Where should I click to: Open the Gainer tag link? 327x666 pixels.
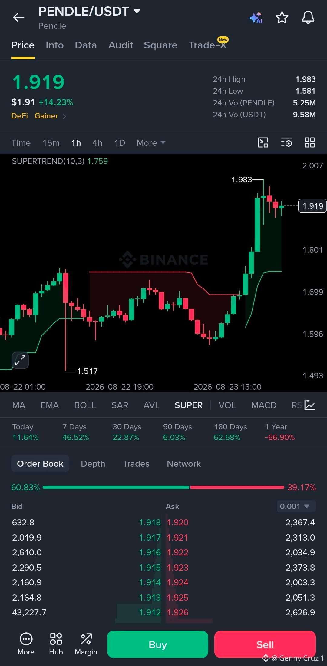(46, 116)
